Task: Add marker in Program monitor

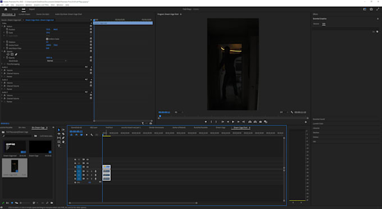Action: pyautogui.click(x=206, y=122)
